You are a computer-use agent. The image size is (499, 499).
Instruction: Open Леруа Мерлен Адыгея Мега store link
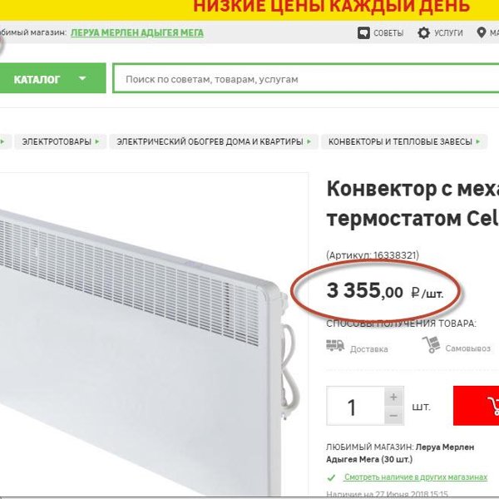(137, 33)
